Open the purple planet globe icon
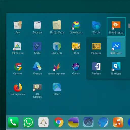This screenshot has height=130, width=130. [76, 67]
